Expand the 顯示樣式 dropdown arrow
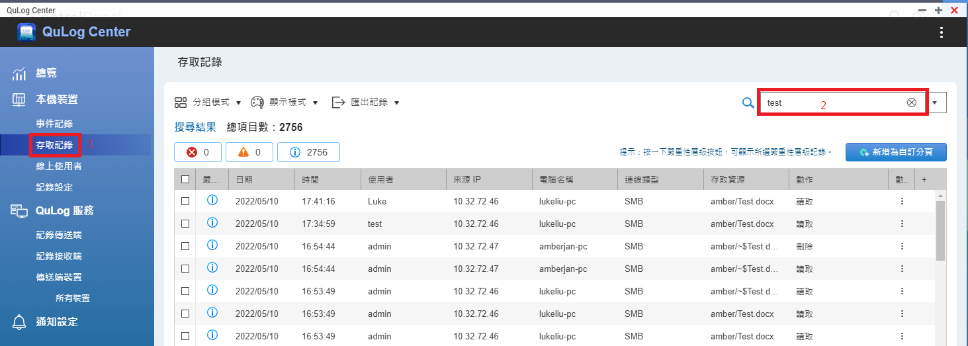Image resolution: width=968 pixels, height=346 pixels. point(316,103)
